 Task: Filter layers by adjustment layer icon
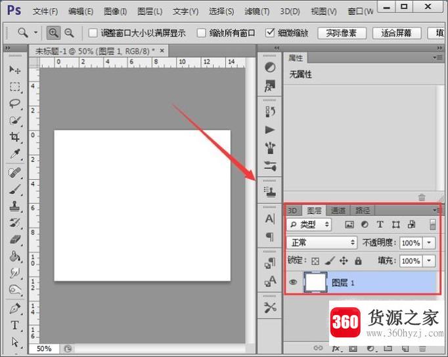pyautogui.click(x=365, y=224)
